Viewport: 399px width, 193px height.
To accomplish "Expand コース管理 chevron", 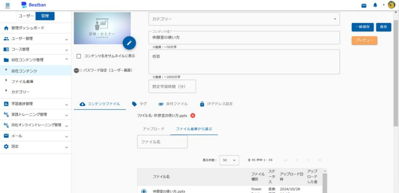I will [66, 50].
